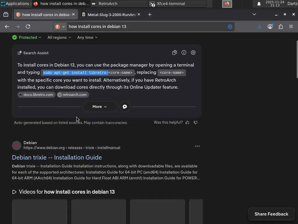
Task: Open the notifications bell in the panel
Action: pyautogui.click(x=259, y=4)
